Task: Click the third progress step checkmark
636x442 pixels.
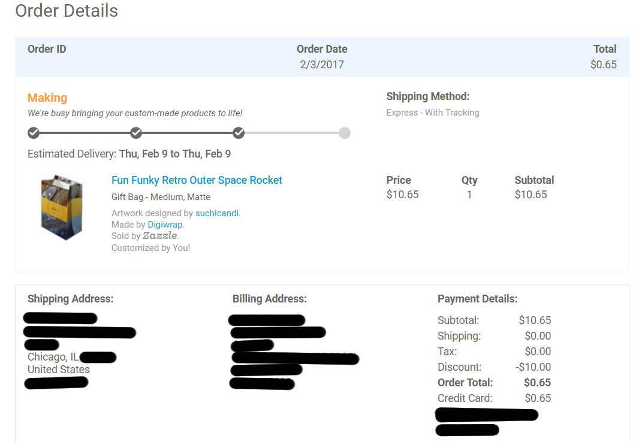Action: coord(239,132)
